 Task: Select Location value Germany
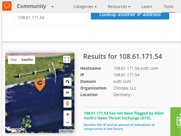point(122,95)
